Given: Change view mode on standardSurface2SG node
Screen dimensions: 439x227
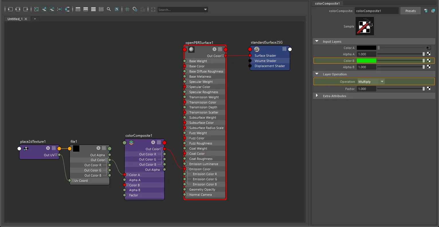Looking at the screenshot, I should tap(284, 49).
